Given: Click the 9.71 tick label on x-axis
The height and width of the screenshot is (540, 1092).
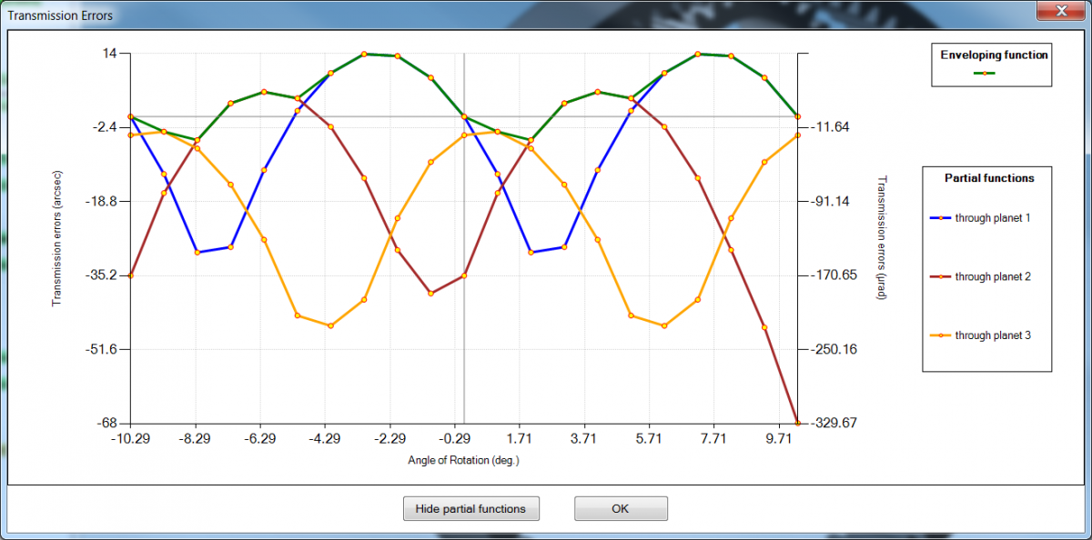Looking at the screenshot, I should 779,438.
